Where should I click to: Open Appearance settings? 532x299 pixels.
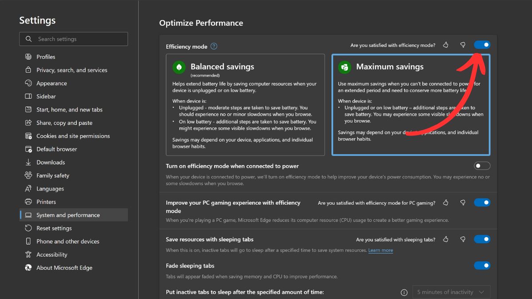(51, 83)
